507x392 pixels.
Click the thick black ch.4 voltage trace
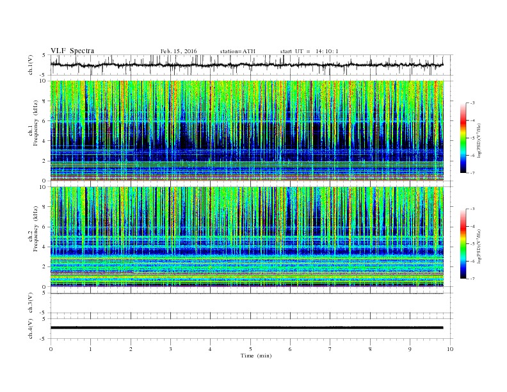pos(246,328)
